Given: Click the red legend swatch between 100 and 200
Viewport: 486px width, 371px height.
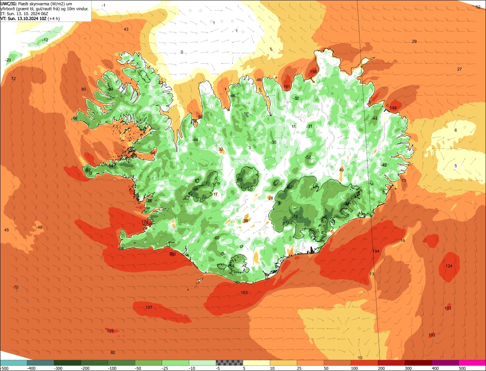Looking at the screenshot, I should [x=364, y=363].
